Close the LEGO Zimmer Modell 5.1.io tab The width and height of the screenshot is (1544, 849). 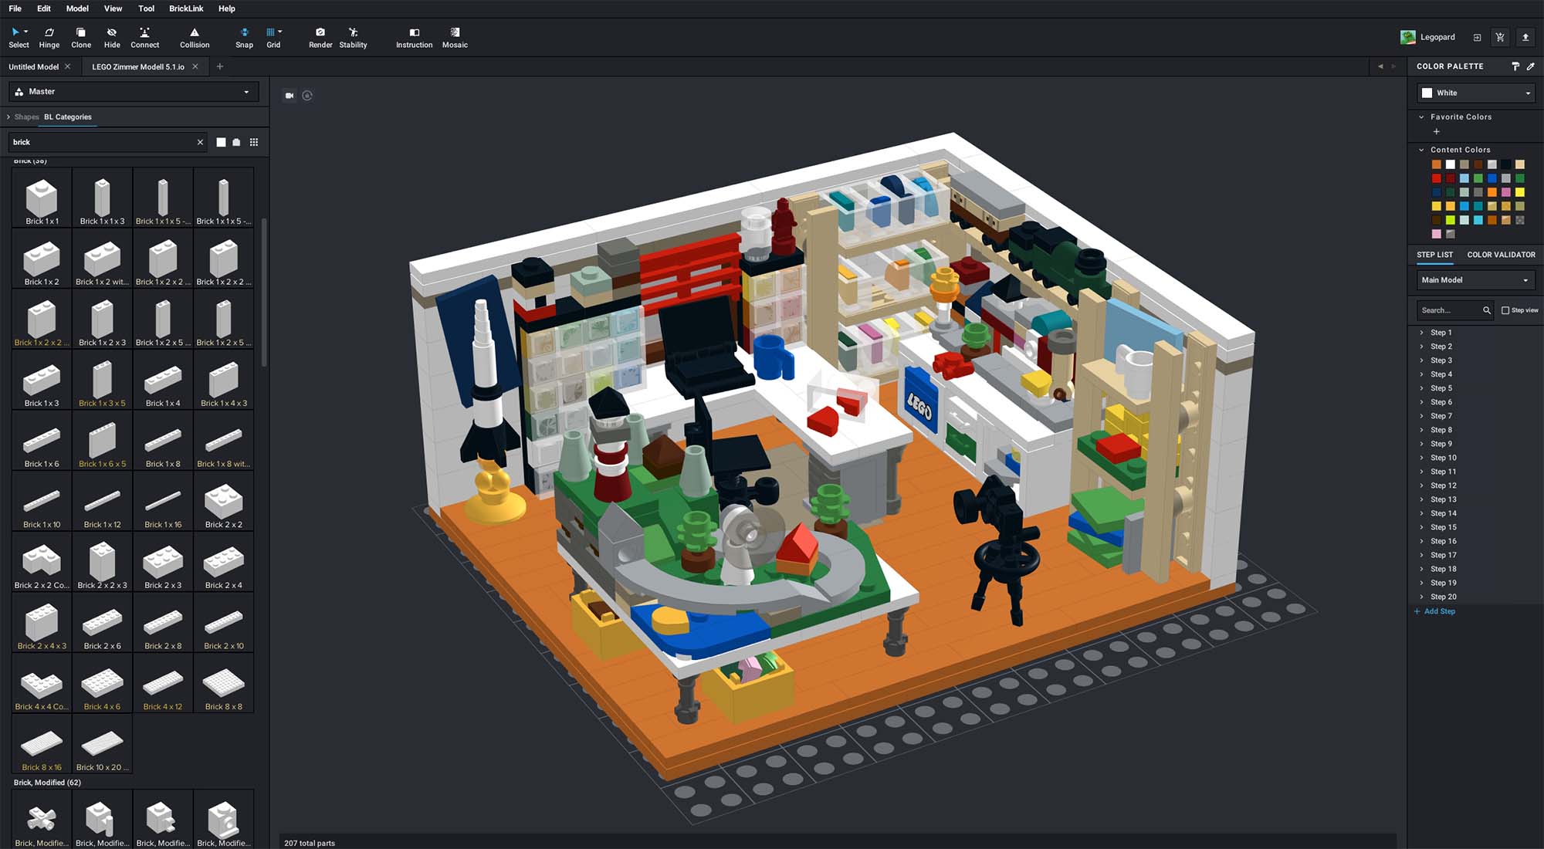(x=195, y=66)
